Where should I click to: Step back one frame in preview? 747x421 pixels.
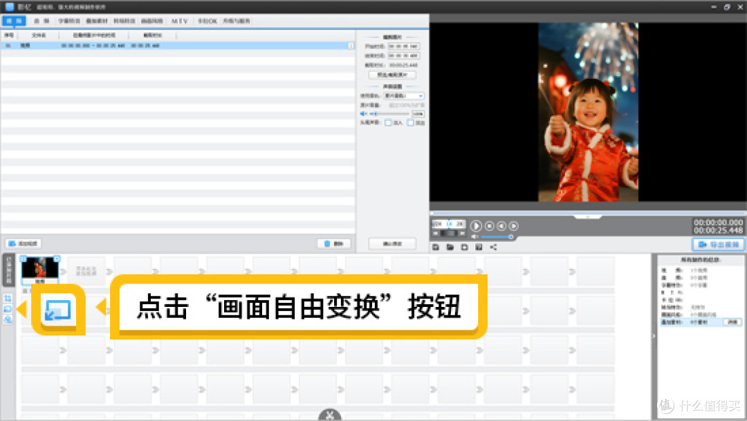tap(501, 226)
